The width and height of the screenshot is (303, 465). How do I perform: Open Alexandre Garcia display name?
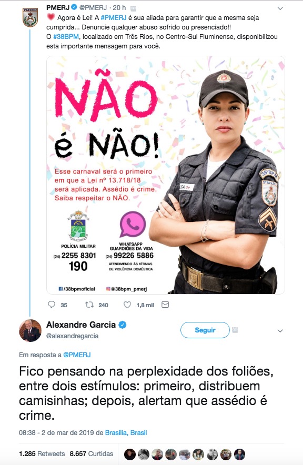[80, 325]
